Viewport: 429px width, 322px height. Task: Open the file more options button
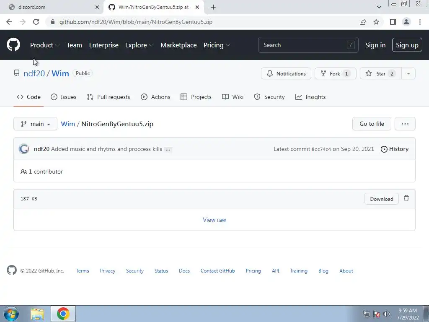(405, 124)
